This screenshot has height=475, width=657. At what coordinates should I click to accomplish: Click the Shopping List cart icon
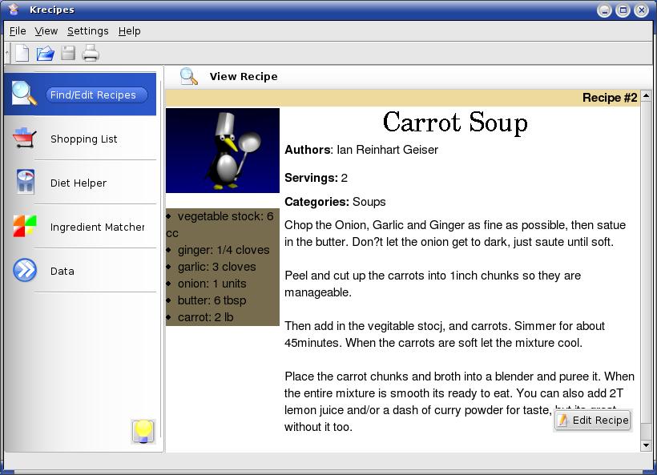[x=24, y=139]
